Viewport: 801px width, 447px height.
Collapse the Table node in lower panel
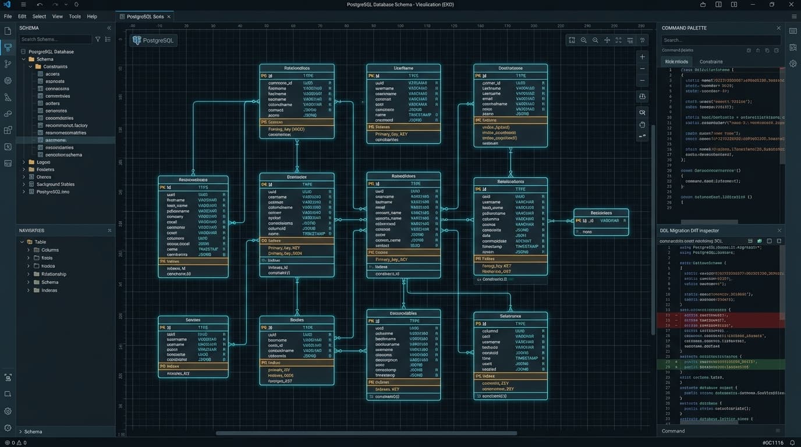tap(22, 242)
